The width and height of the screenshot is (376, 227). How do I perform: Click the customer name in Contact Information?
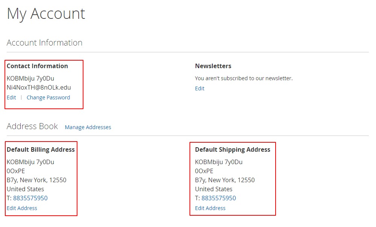[x=30, y=79]
